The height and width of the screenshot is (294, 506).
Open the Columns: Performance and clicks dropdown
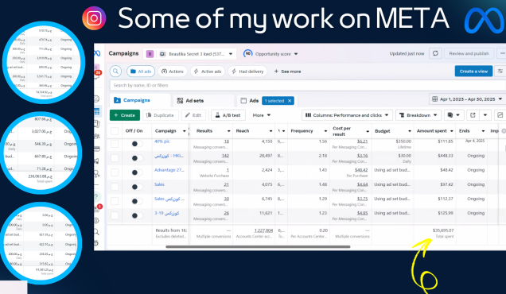347,115
